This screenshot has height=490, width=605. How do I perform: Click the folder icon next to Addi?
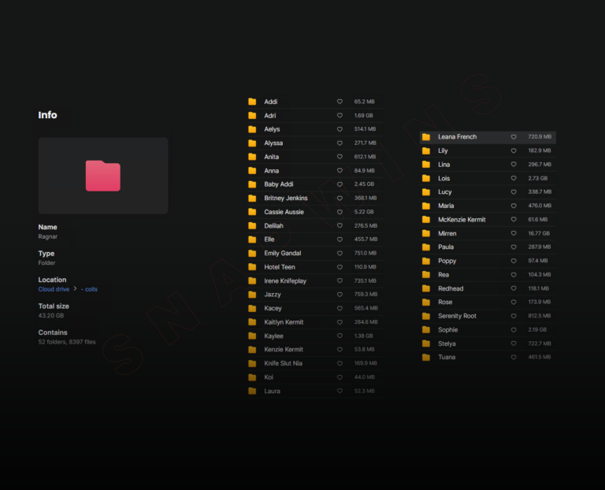coord(252,102)
